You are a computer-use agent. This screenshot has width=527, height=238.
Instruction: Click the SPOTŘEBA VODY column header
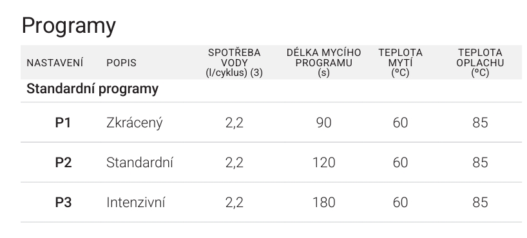[x=235, y=63]
